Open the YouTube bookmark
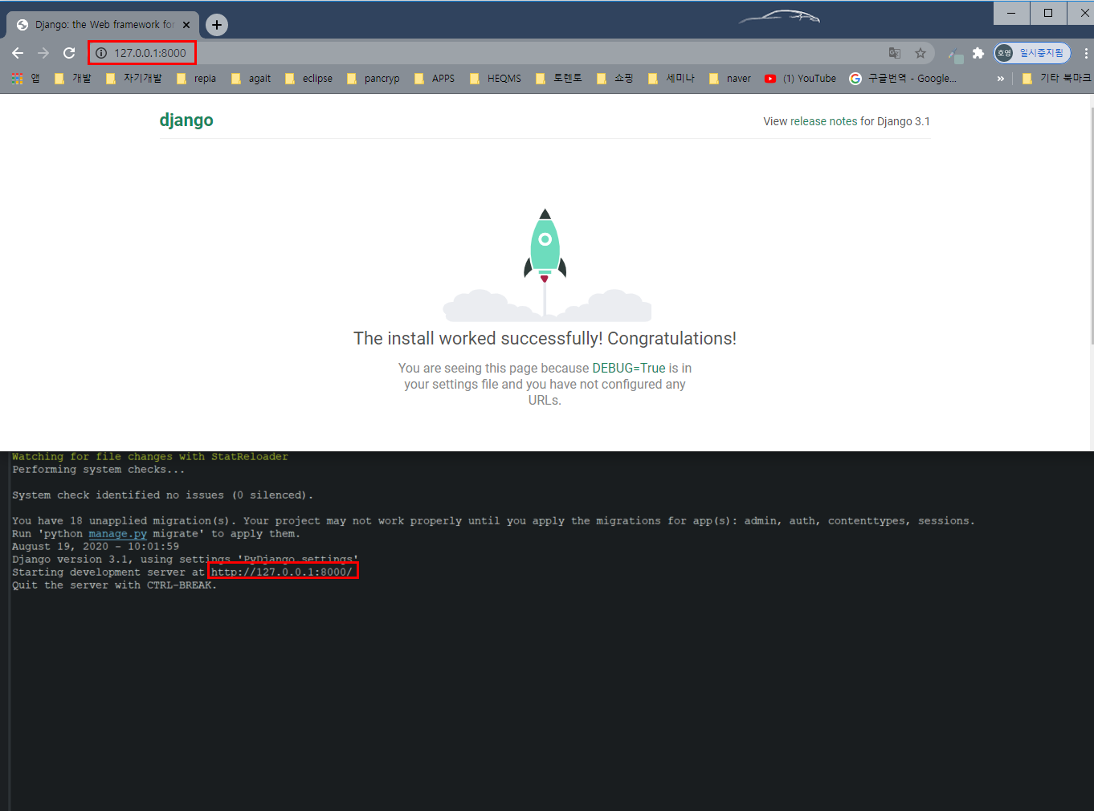 pos(800,79)
